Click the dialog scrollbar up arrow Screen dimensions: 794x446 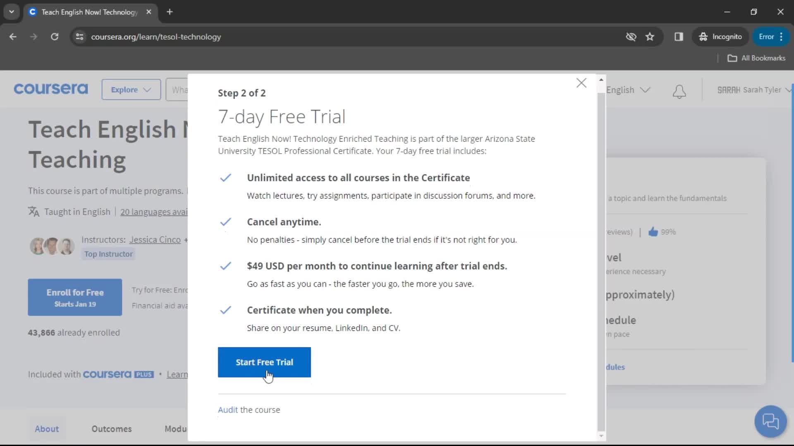pos(601,79)
